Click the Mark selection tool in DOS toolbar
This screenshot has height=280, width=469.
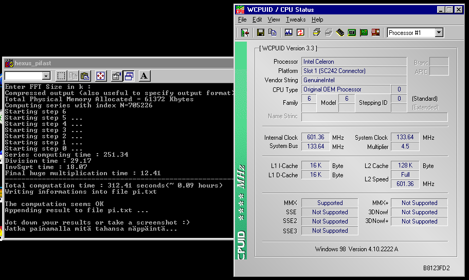(61, 76)
